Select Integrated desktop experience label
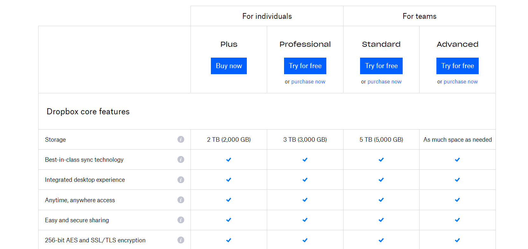This screenshot has height=249, width=528. pyautogui.click(x=85, y=180)
